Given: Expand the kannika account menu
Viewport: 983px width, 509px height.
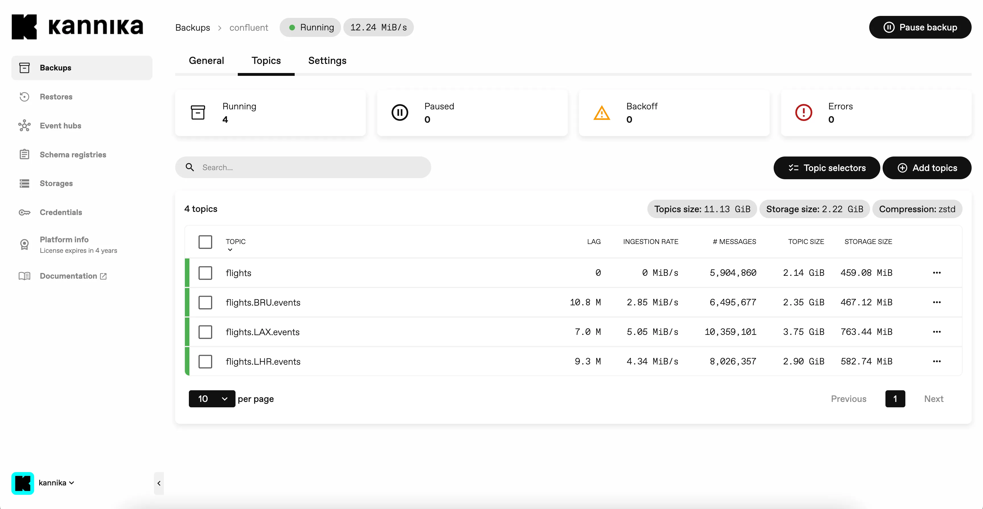Looking at the screenshot, I should 56,483.
